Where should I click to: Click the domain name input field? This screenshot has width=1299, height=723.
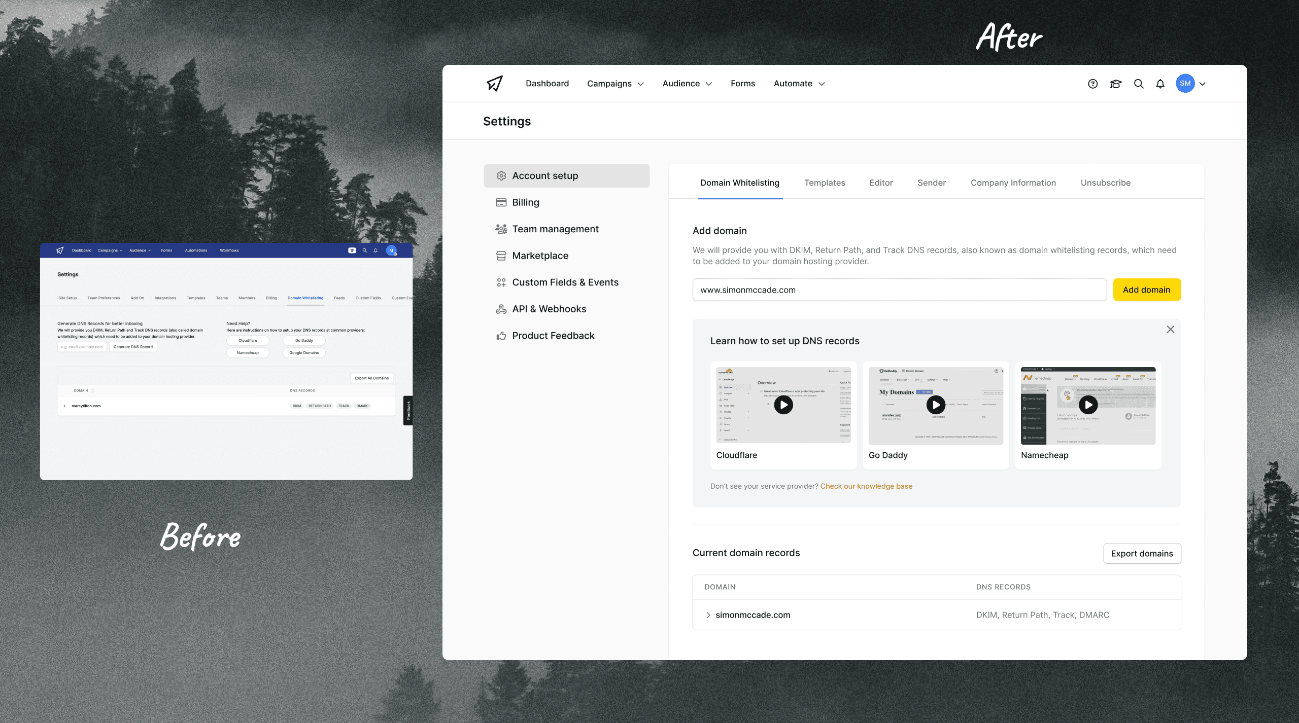pyautogui.click(x=899, y=290)
